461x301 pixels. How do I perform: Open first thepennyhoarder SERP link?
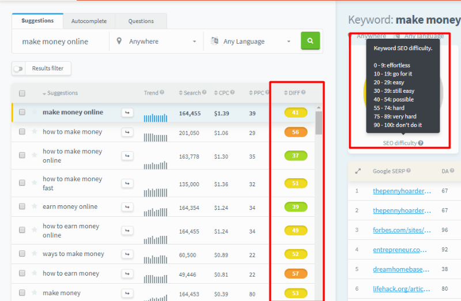pos(402,191)
